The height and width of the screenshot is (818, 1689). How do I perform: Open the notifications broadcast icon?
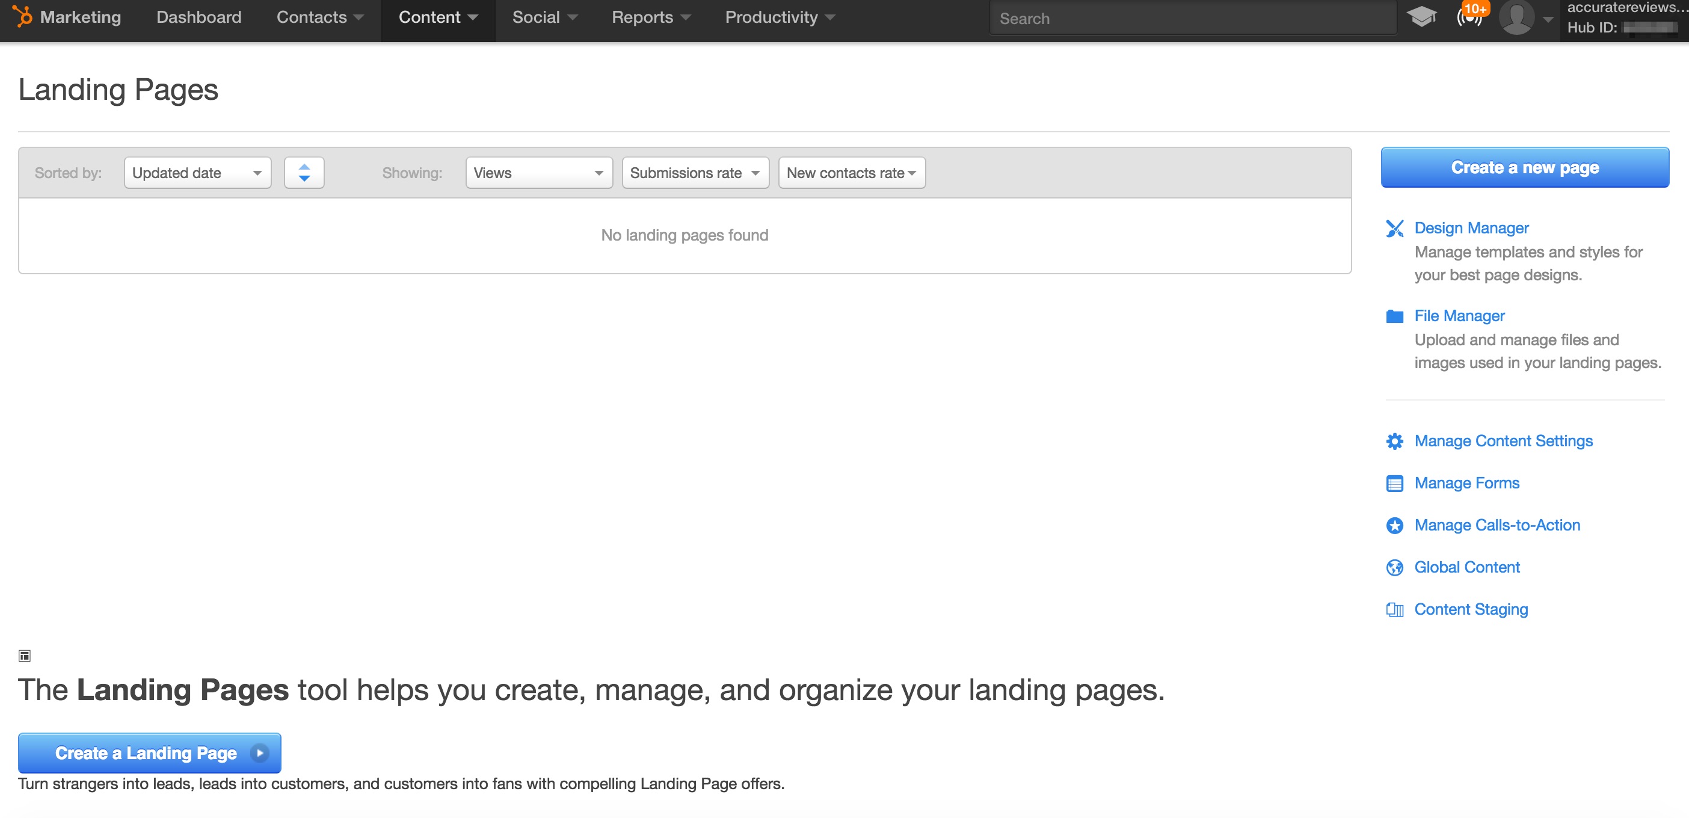click(x=1469, y=17)
